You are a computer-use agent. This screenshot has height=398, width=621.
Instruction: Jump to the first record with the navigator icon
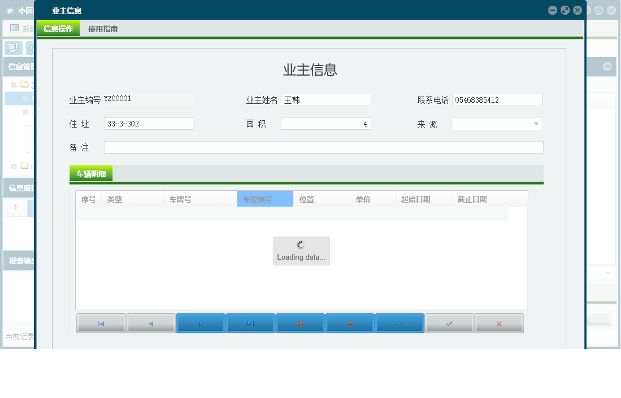tap(101, 323)
